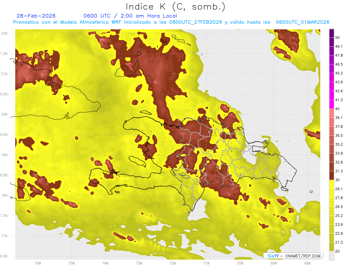Click the colorbar value '33.9'
Viewport: 345px width, 267px height.
pos(339,153)
